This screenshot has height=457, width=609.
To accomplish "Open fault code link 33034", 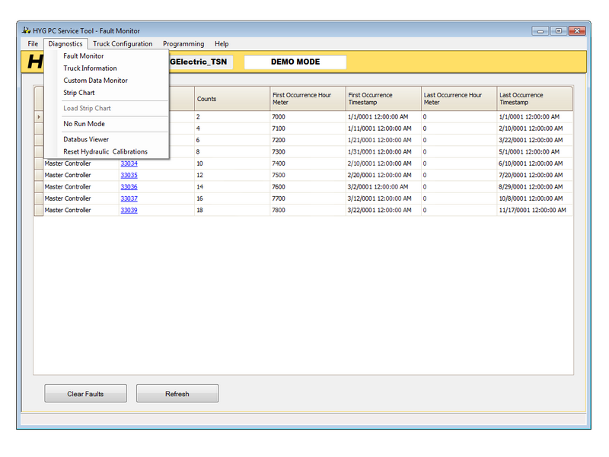I will tap(129, 163).
